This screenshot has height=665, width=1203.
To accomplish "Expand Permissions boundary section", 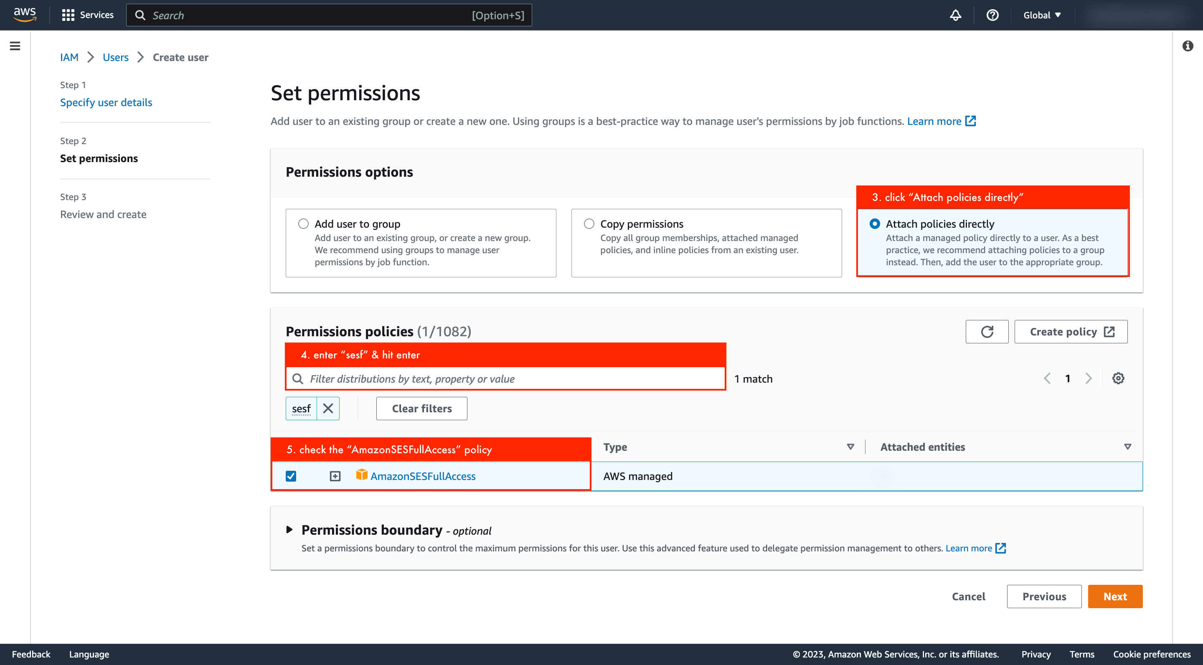I will pos(289,530).
